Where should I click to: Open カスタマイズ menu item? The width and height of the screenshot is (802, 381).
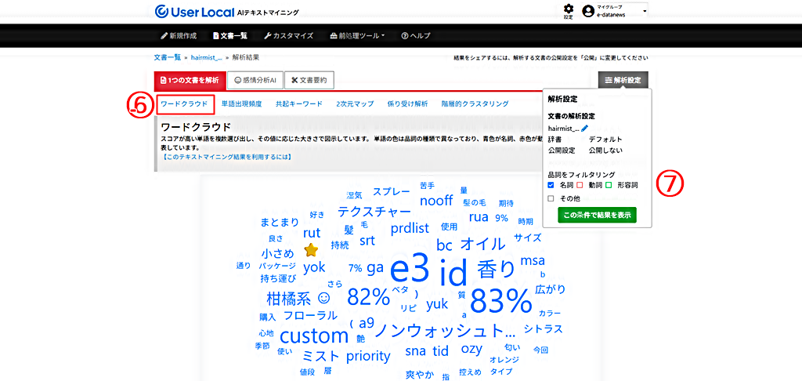[288, 36]
